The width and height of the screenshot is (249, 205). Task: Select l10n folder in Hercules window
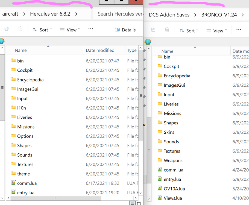click(x=21, y=108)
